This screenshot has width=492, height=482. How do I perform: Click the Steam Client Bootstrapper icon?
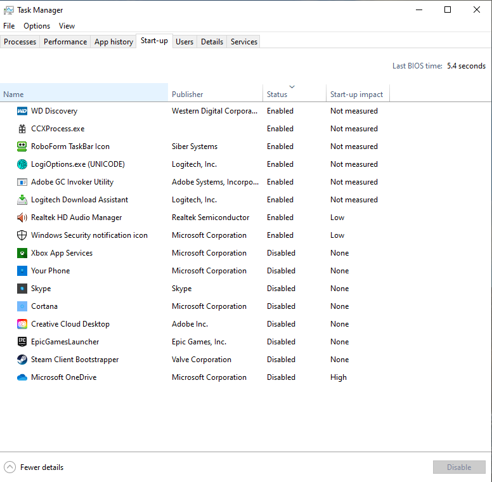22,360
